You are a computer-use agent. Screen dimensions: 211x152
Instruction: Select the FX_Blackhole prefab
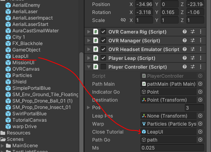(28, 43)
